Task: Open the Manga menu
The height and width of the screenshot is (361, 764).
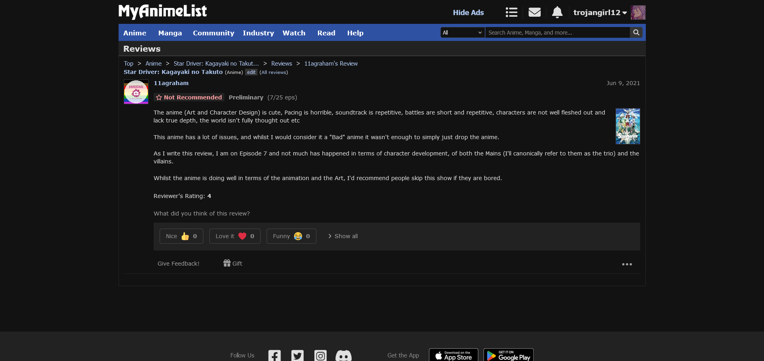Action: 170,33
